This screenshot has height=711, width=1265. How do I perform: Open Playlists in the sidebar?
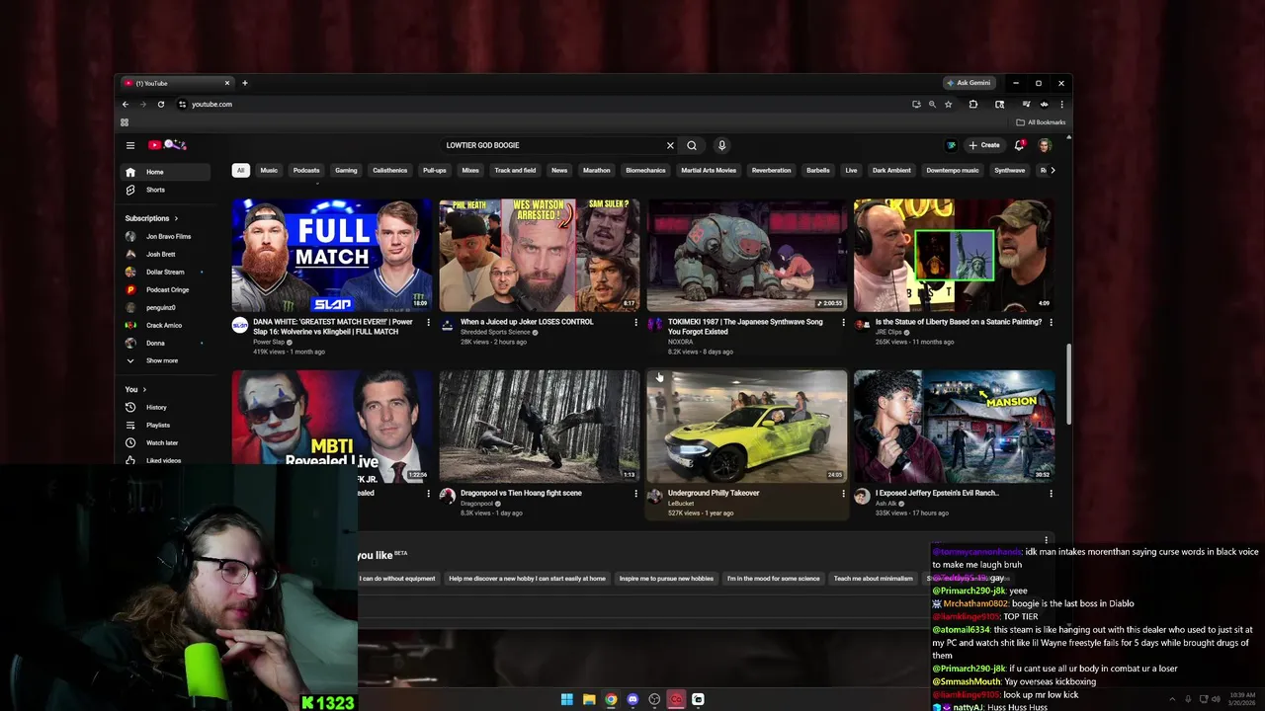click(166, 425)
